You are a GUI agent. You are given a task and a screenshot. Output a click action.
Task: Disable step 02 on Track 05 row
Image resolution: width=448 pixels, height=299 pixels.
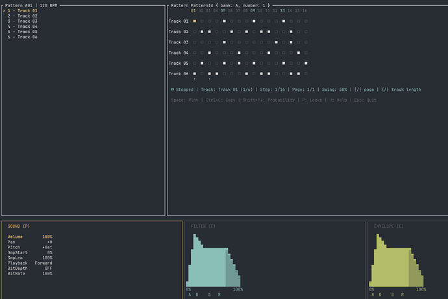point(202,63)
